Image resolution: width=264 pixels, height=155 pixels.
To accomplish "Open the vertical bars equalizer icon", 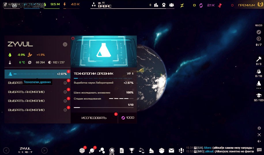I will point(181,150).
